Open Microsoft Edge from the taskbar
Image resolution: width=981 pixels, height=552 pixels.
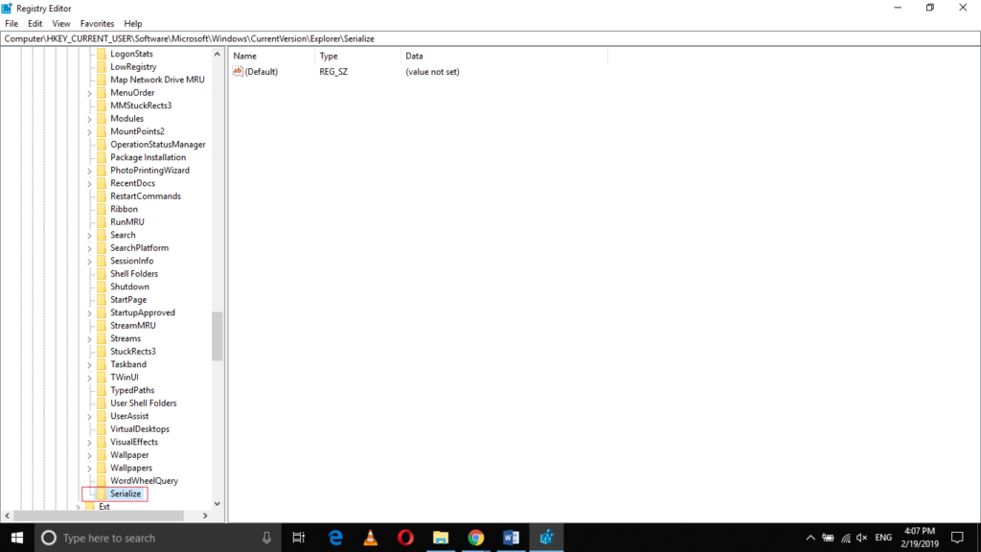coord(335,538)
